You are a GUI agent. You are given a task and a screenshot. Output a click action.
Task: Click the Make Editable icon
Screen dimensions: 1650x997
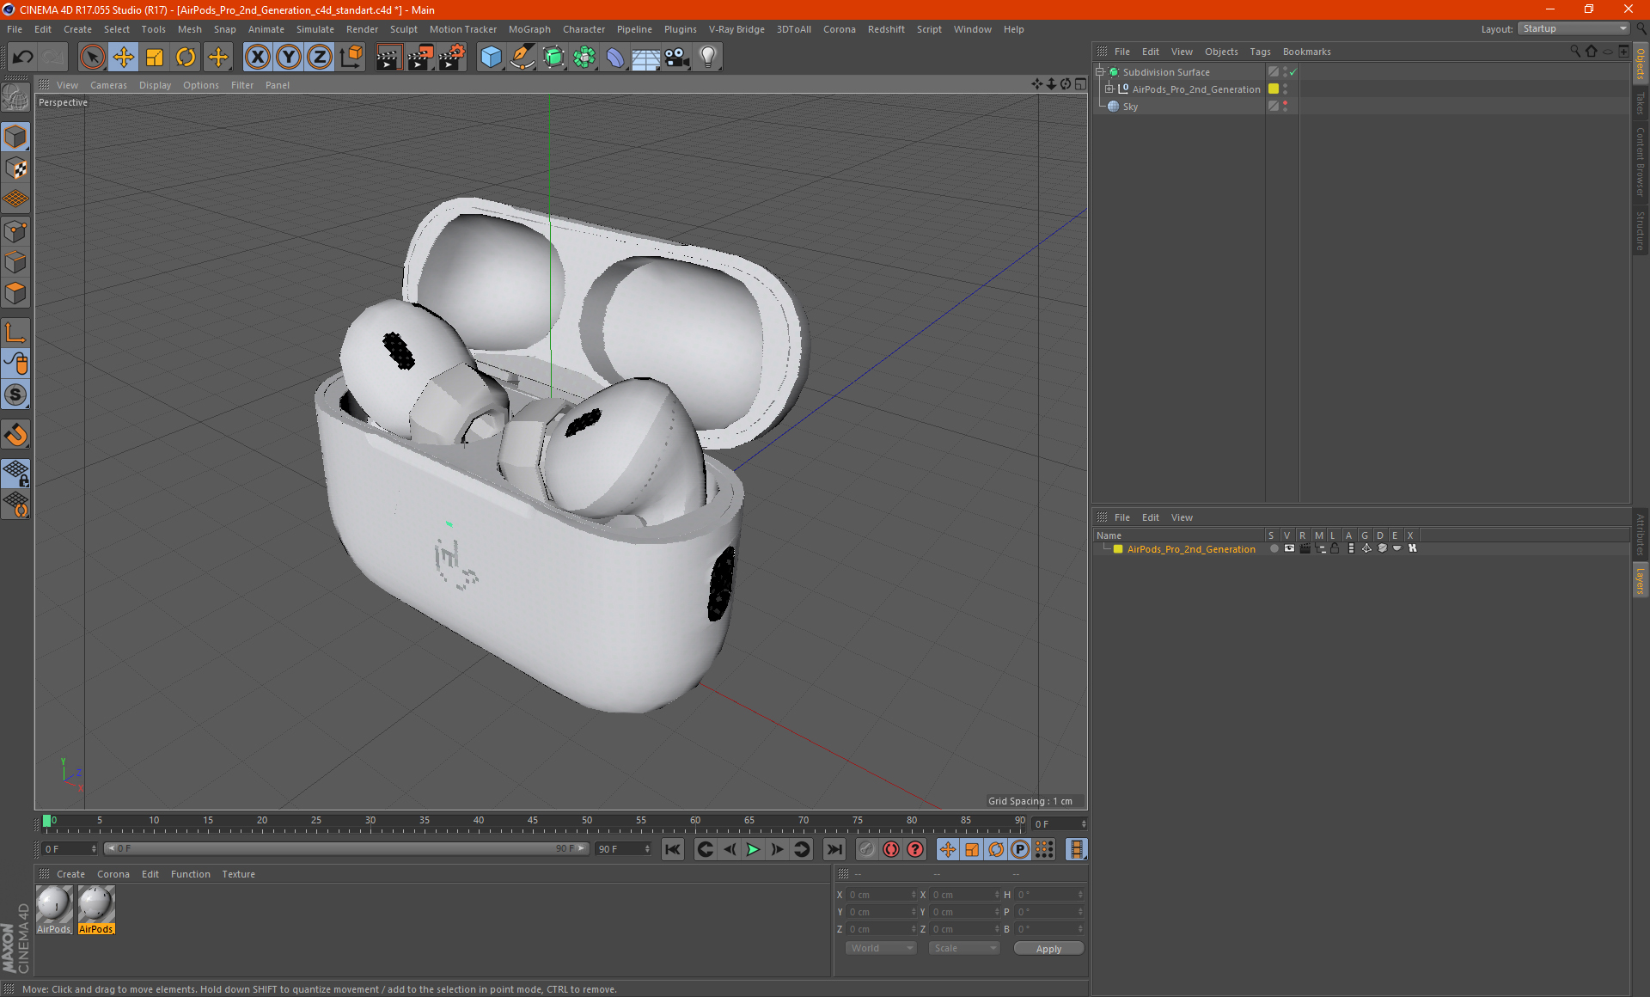tap(15, 98)
